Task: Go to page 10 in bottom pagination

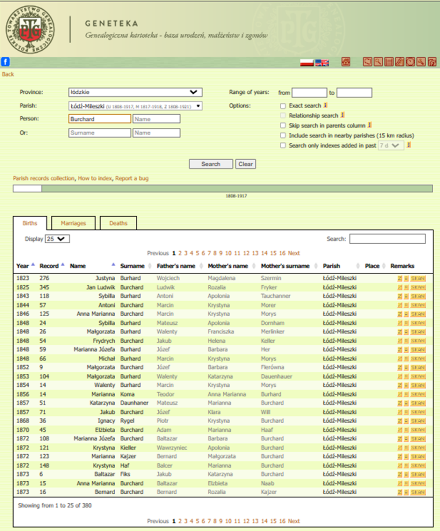Action: pyautogui.click(x=228, y=521)
